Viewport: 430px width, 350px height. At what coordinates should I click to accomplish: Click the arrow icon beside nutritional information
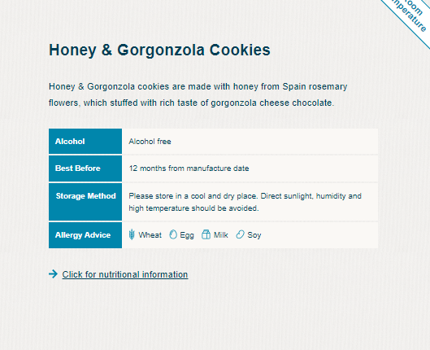(x=53, y=274)
